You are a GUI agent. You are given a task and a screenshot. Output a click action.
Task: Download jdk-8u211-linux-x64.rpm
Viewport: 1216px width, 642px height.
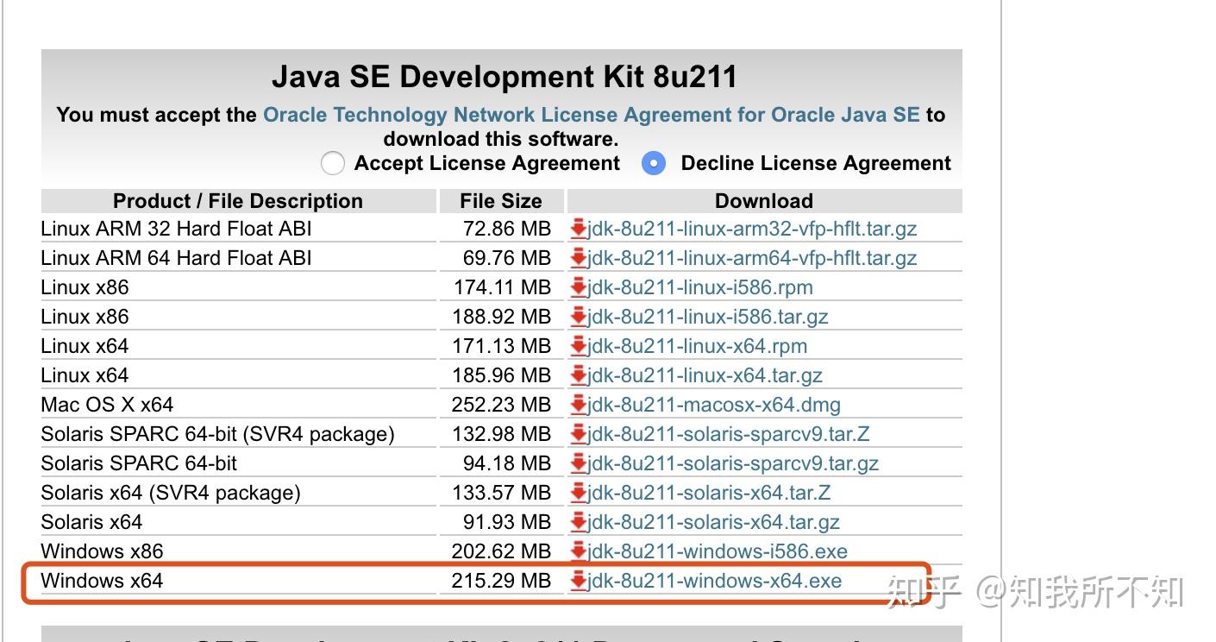698,346
